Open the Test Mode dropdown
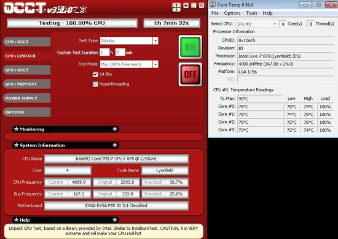This screenshot has width=338, height=239. [x=155, y=64]
